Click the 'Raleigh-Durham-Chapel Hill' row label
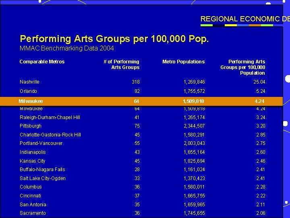The width and height of the screenshot is (290, 218). [x=50, y=117]
